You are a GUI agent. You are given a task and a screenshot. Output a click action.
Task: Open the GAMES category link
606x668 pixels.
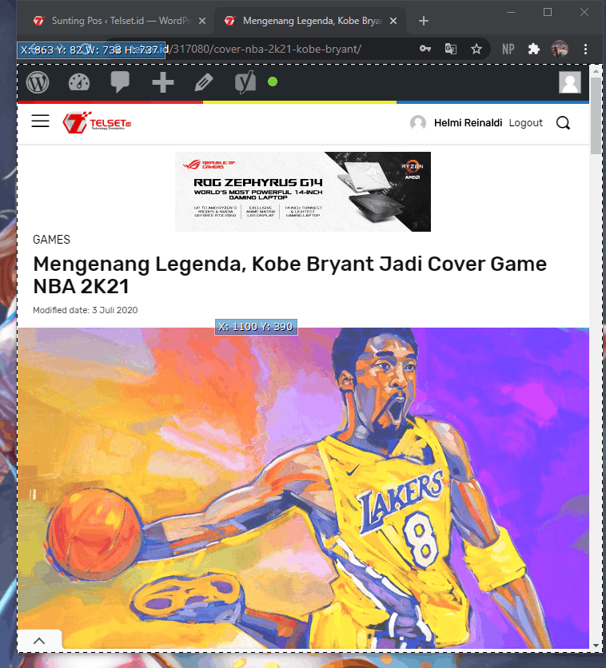tap(51, 240)
